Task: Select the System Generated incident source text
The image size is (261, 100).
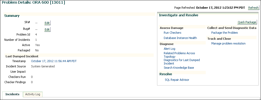Action: [43, 66]
